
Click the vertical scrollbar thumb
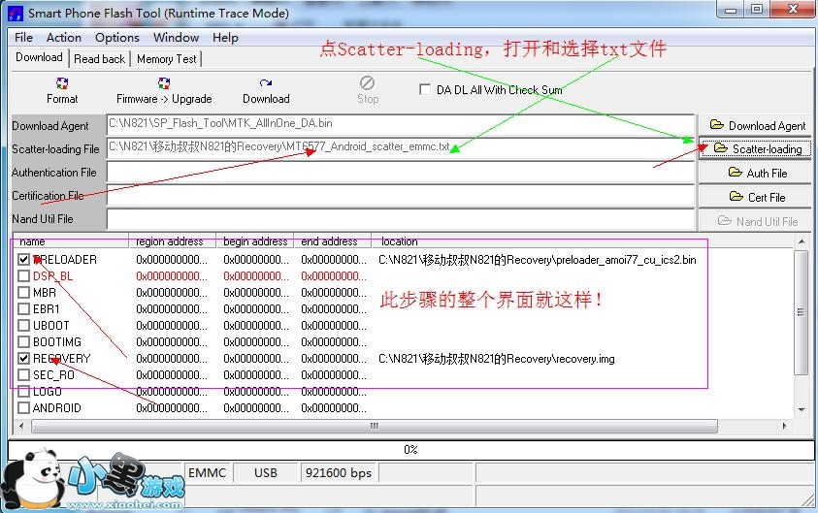click(x=801, y=311)
